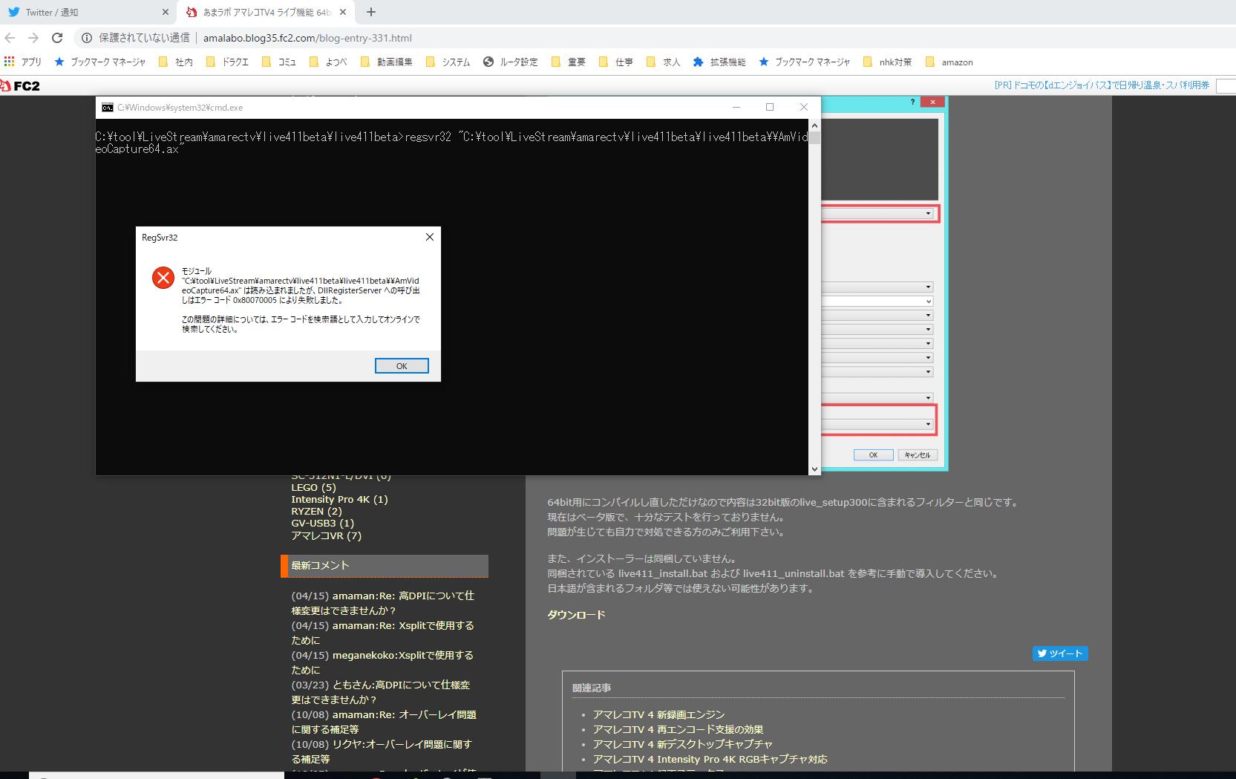This screenshot has height=779, width=1236.
Task: Click the address bar URL
Action: click(x=307, y=38)
